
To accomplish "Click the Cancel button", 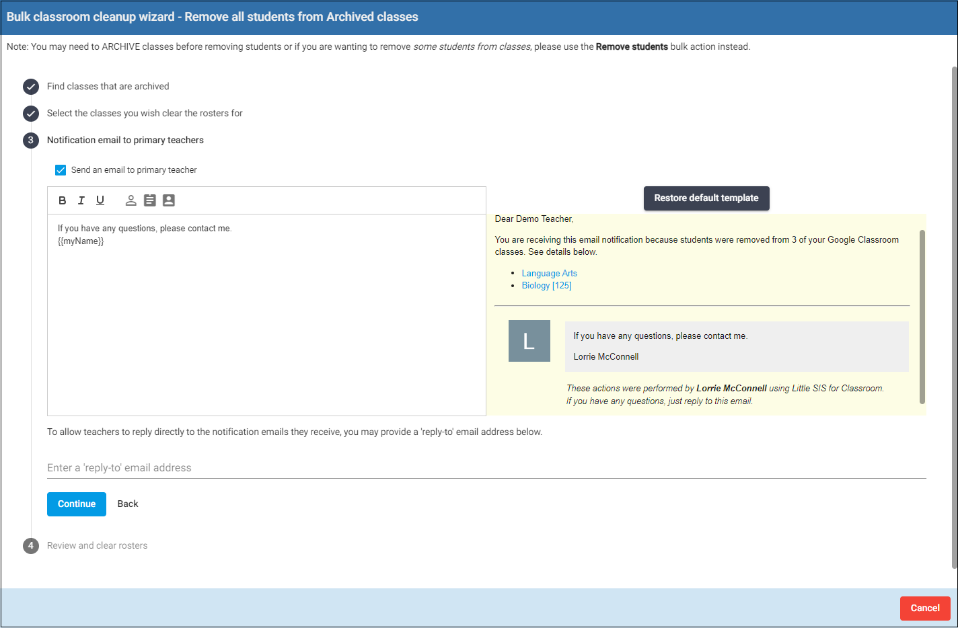I will click(x=925, y=608).
